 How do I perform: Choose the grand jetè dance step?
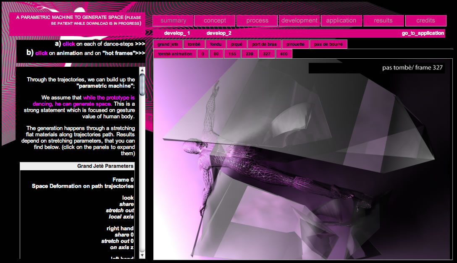tap(168, 44)
